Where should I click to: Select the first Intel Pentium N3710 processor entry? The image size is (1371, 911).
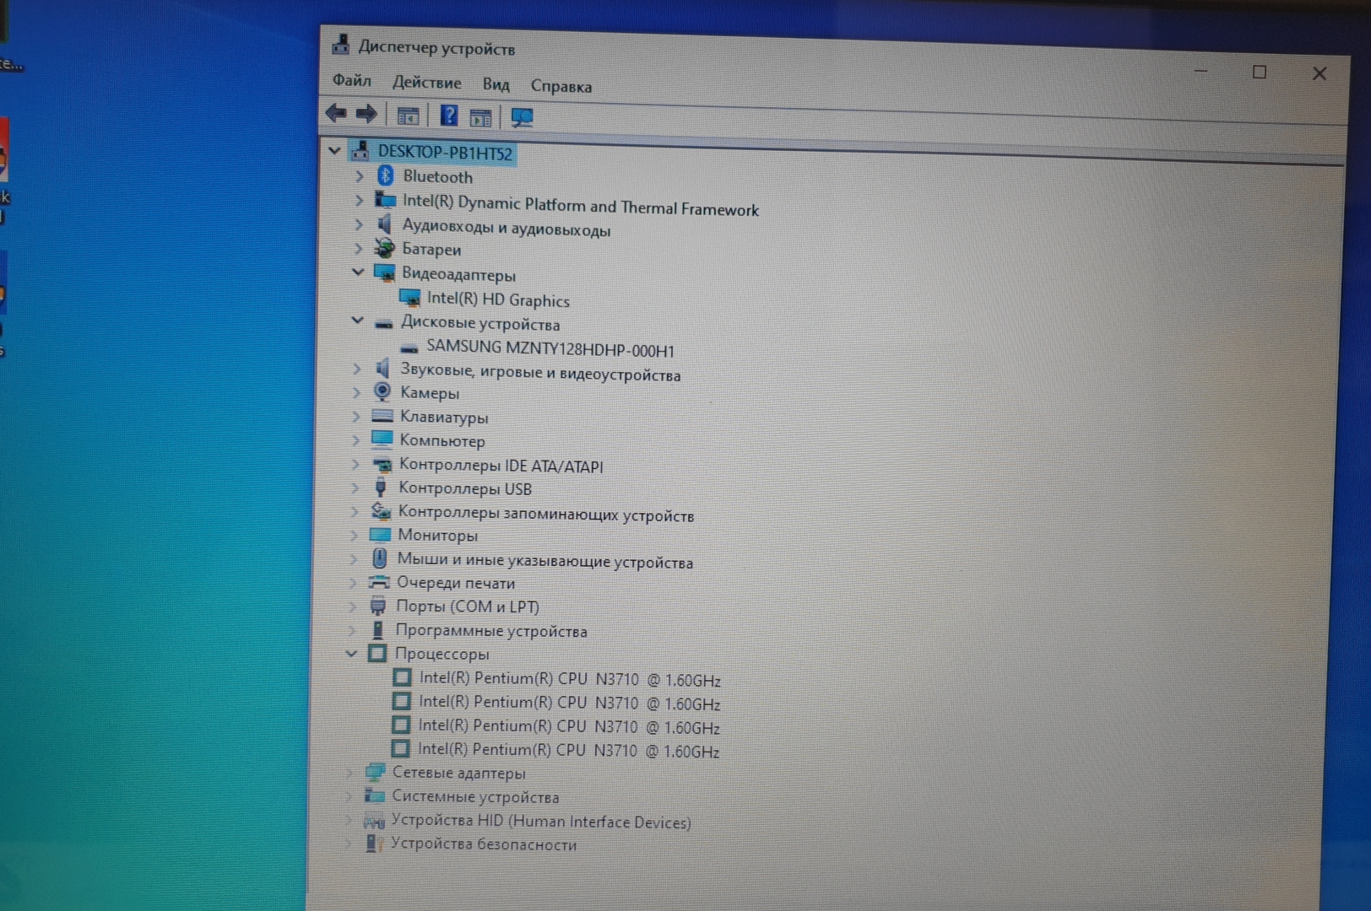click(569, 679)
